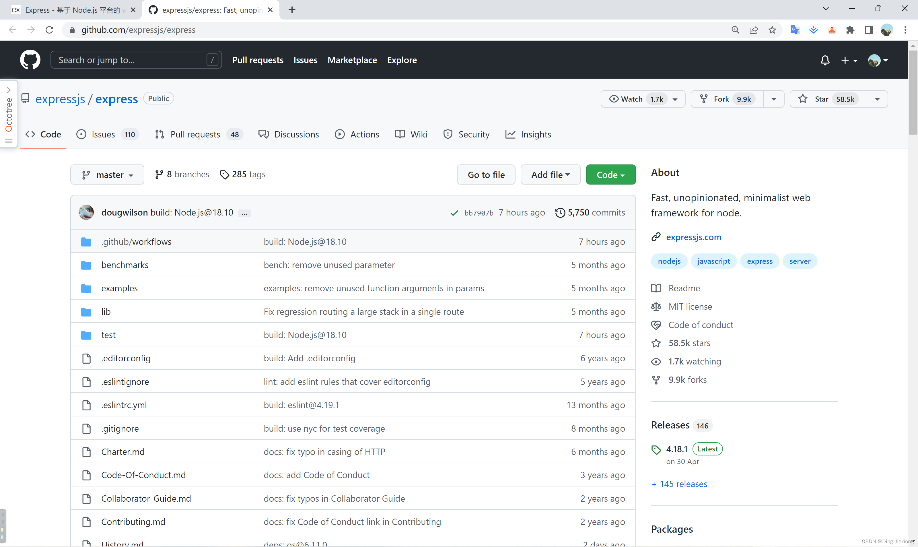918x547 pixels.
Task: Open the Star lists dropdown arrow
Action: [x=878, y=99]
